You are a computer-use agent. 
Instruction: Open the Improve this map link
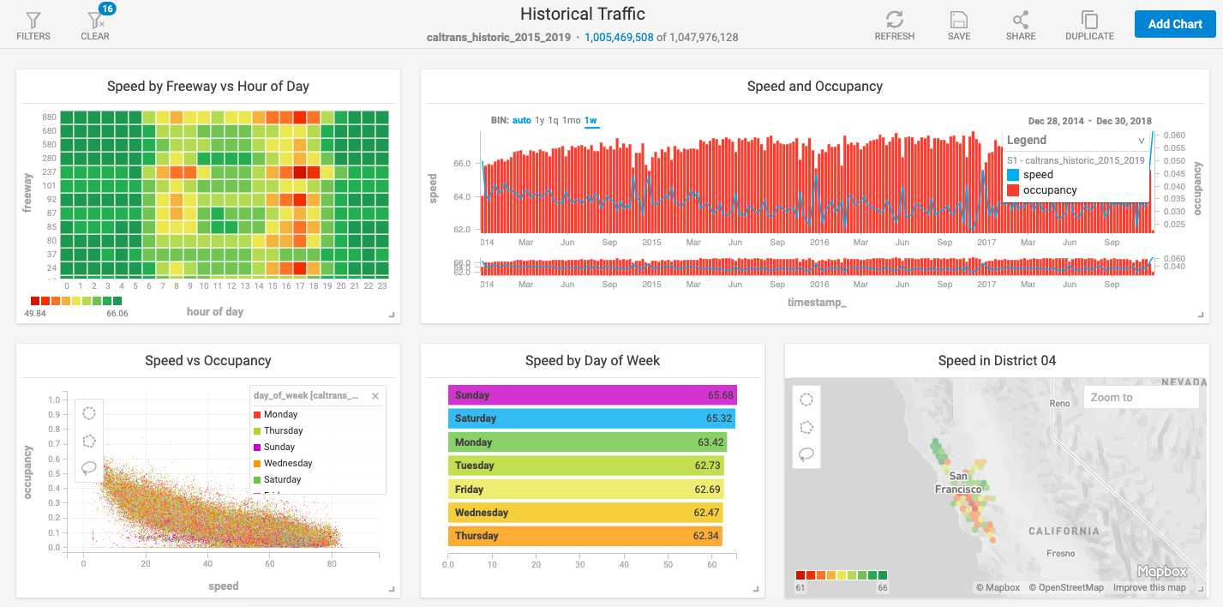(x=1149, y=588)
